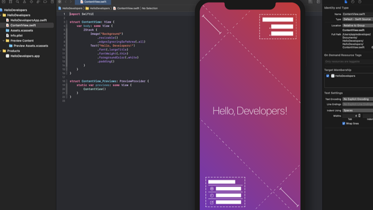Screen dimensions: 373x210
Task: Open the editor options menu
Action: pos(311,2)
